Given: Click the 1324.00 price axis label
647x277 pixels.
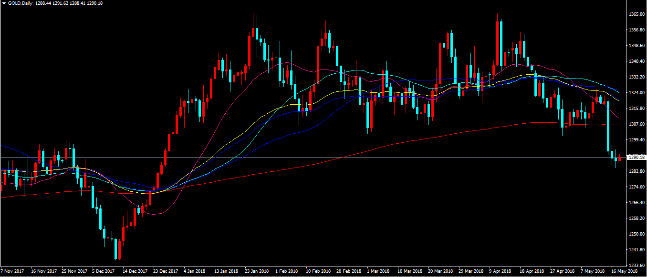Looking at the screenshot, I should (637, 93).
